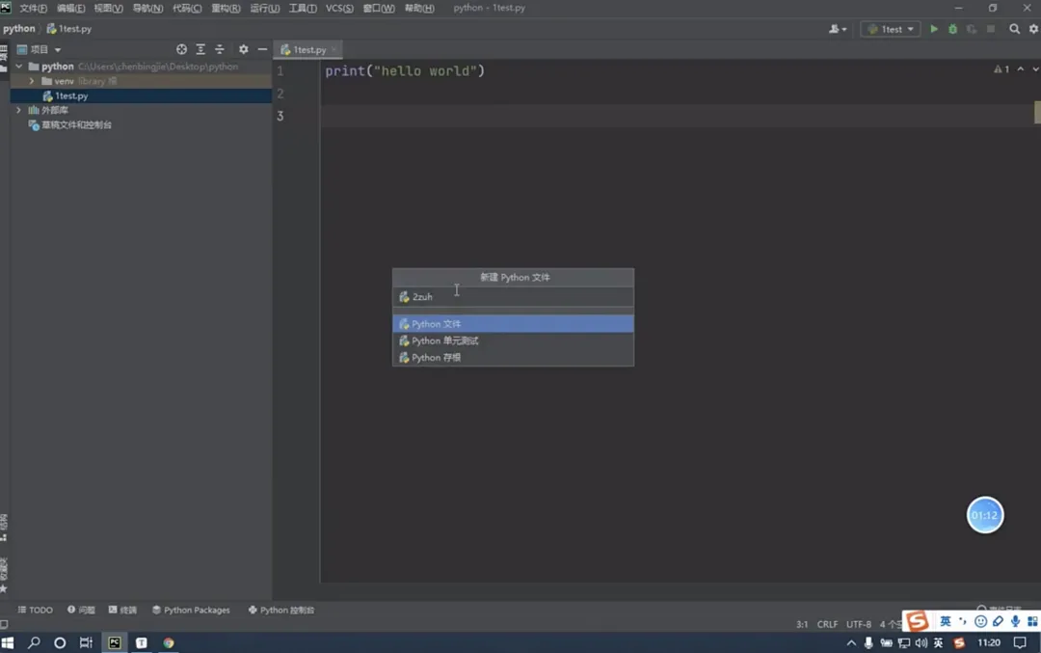Screen dimensions: 1041x653
Task: Click the 3:1 caret position in status bar
Action: click(802, 624)
